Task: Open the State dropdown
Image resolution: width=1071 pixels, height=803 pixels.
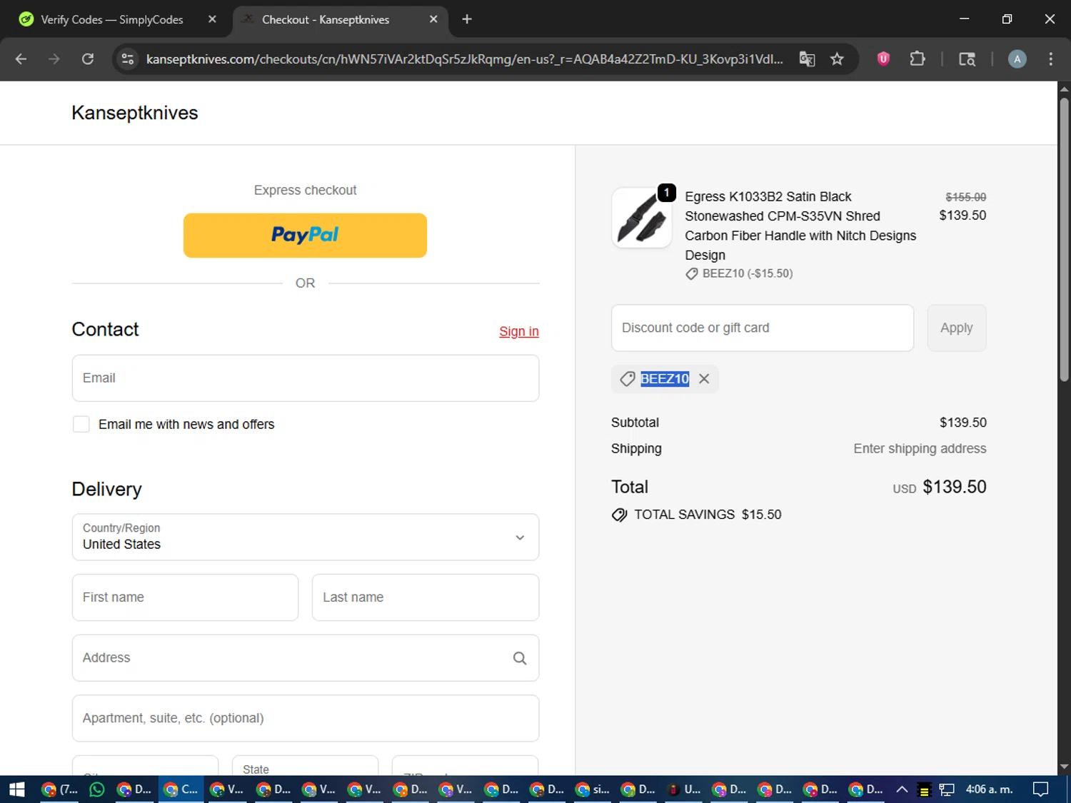Action: pyautogui.click(x=305, y=766)
